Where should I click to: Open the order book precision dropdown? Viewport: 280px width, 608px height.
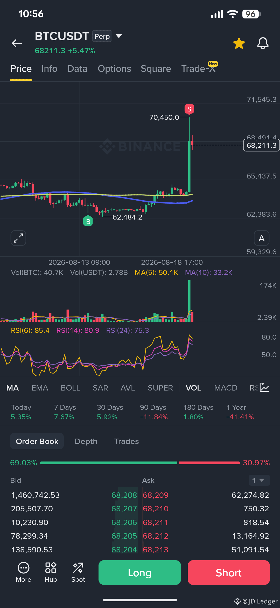point(259,480)
